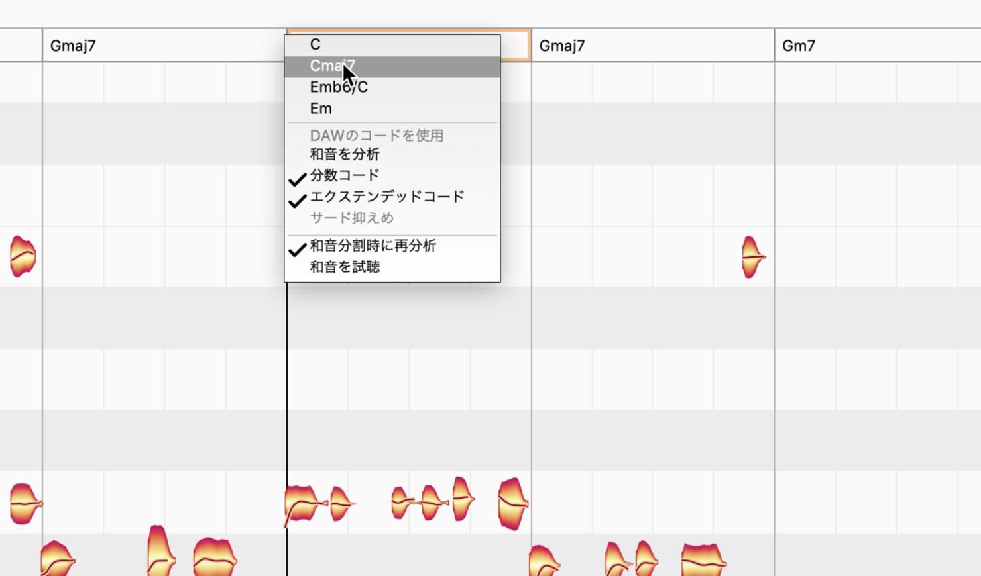The height and width of the screenshot is (576, 981).
Task: Select the C chord option
Action: point(392,44)
